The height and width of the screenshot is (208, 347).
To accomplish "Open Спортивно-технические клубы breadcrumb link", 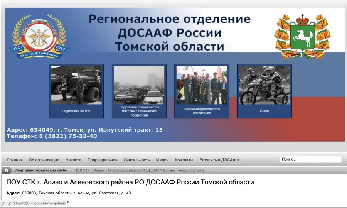I will [x=41, y=170].
